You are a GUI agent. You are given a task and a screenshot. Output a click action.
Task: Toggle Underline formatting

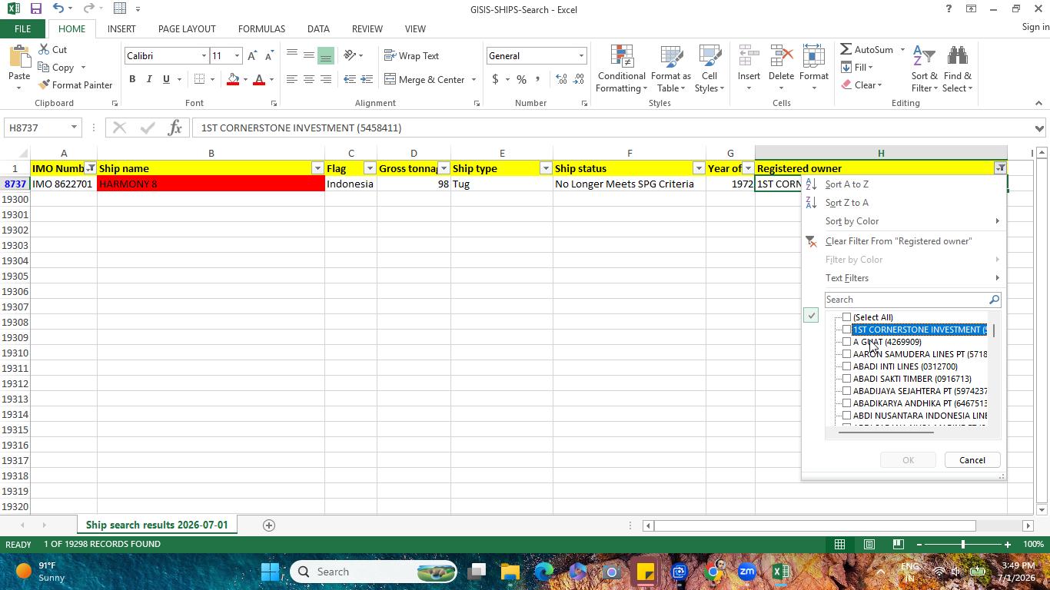click(x=166, y=79)
